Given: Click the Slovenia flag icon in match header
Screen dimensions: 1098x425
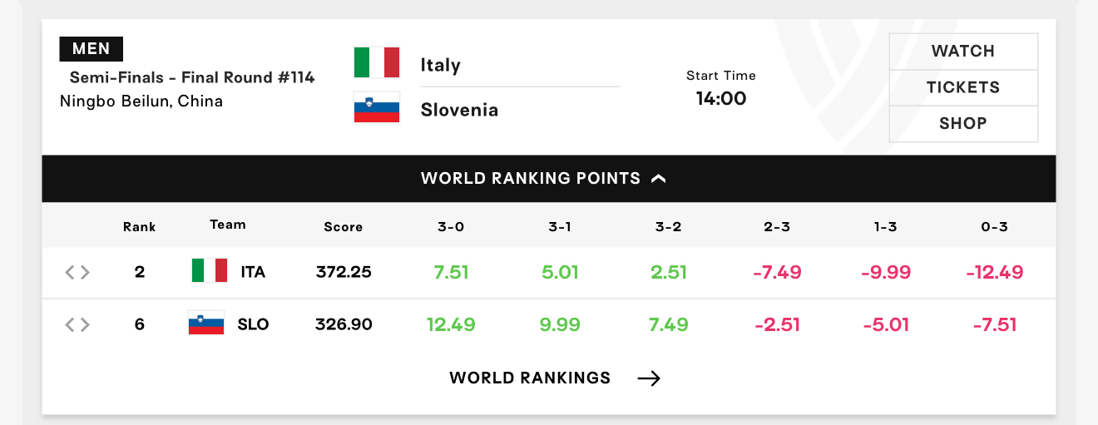Looking at the screenshot, I should tap(377, 107).
